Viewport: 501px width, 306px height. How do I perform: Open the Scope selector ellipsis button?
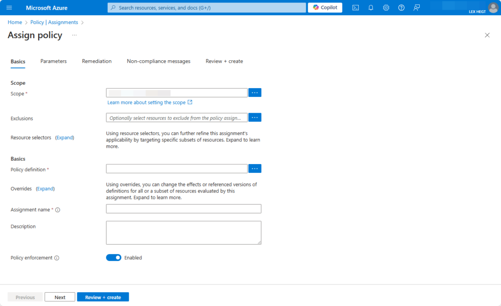pos(254,92)
